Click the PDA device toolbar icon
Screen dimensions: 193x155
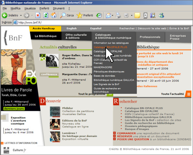point(145,15)
